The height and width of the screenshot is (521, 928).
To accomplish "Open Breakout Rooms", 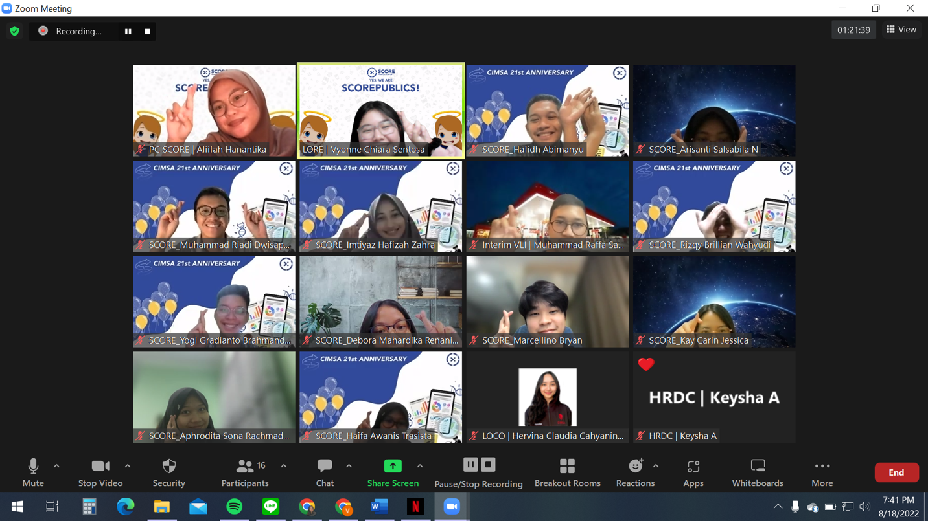I will pos(567,472).
